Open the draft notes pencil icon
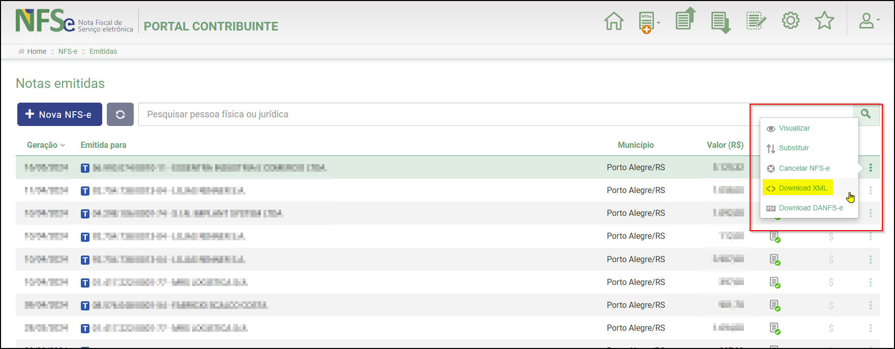The image size is (895, 349). 756,21
